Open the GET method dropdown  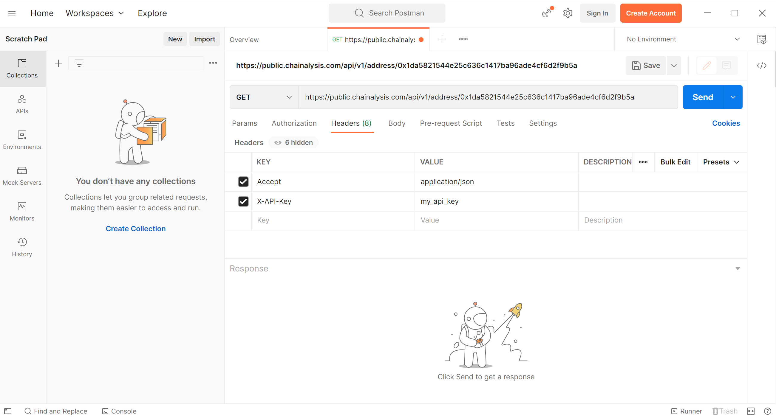(264, 97)
